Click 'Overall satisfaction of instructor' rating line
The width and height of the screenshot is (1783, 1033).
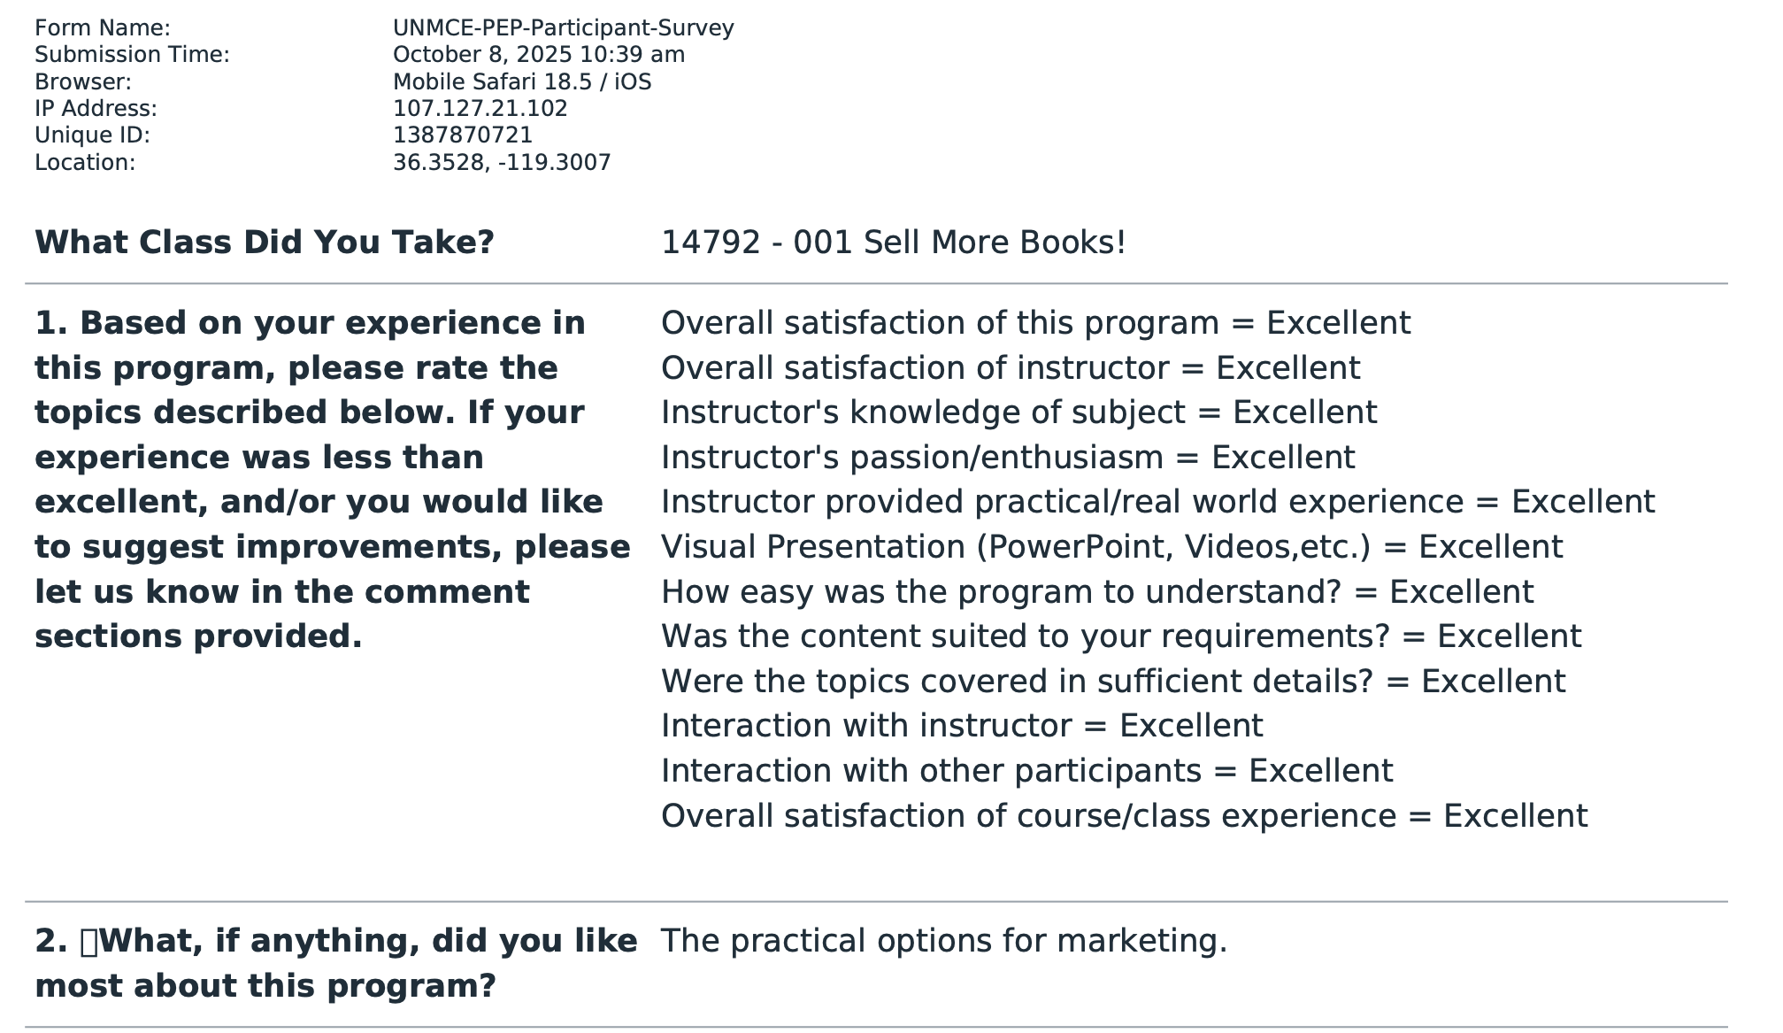(1010, 368)
